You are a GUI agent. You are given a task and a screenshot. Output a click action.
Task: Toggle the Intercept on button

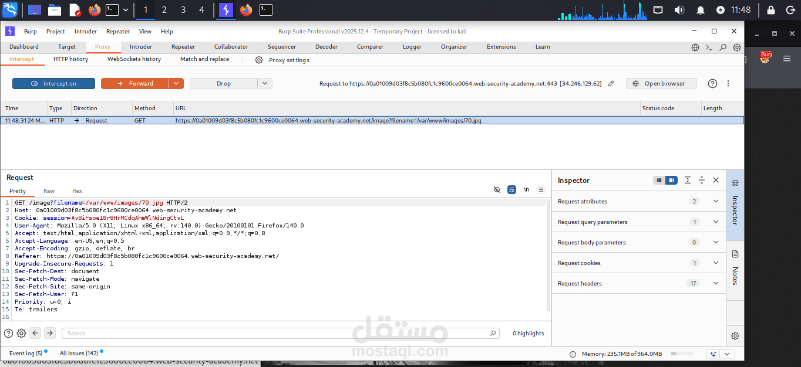point(53,84)
